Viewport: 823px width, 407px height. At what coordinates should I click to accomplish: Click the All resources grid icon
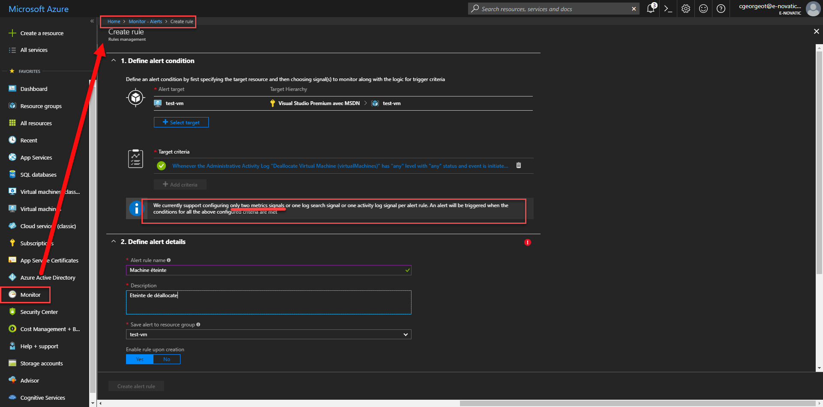12,123
